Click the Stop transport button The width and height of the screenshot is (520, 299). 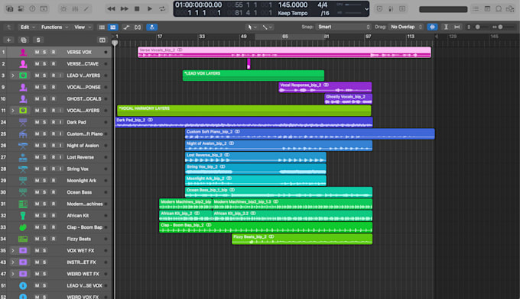(x=137, y=9)
